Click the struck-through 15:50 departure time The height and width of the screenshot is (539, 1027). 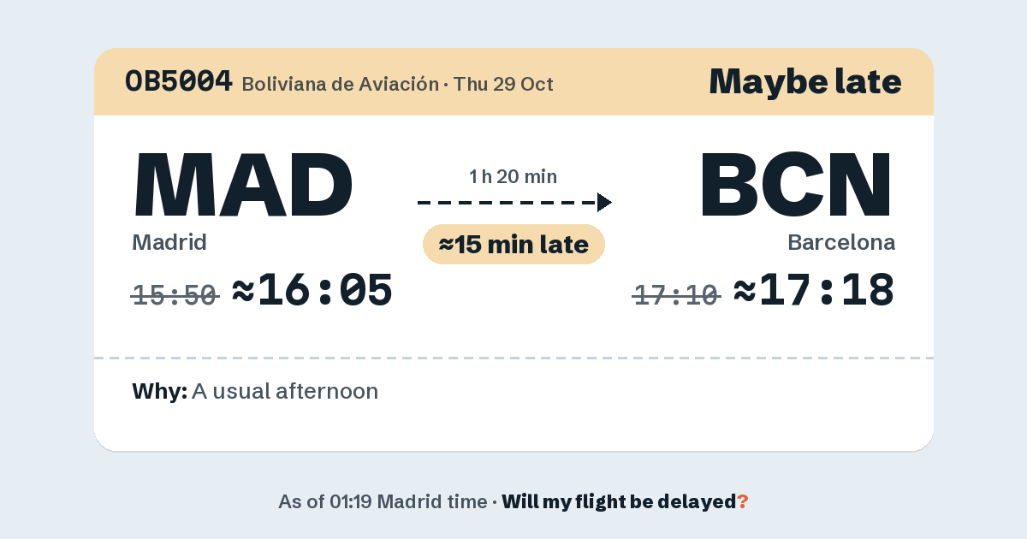click(x=175, y=295)
